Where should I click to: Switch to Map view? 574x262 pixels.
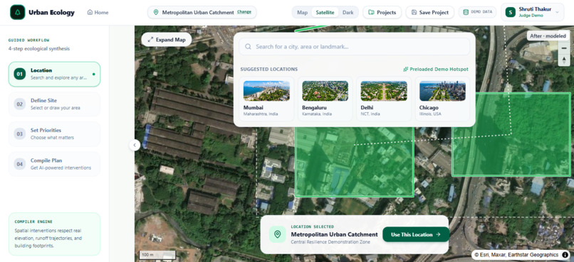click(303, 12)
